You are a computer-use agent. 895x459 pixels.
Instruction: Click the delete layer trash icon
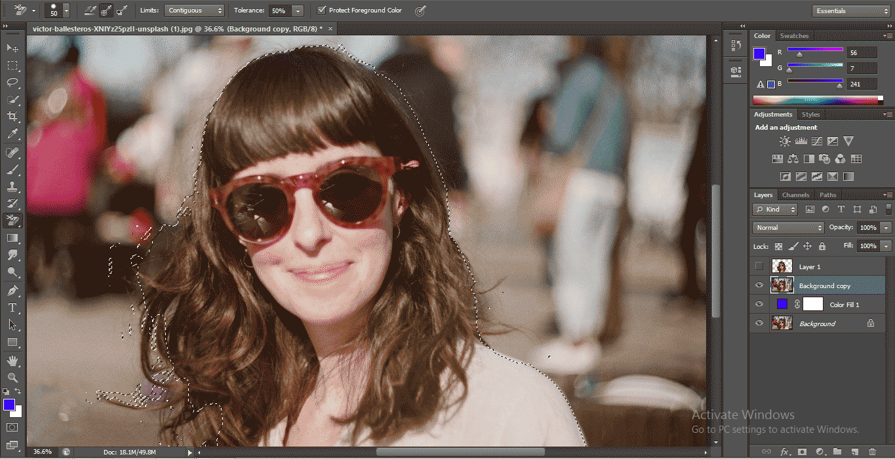point(871,452)
